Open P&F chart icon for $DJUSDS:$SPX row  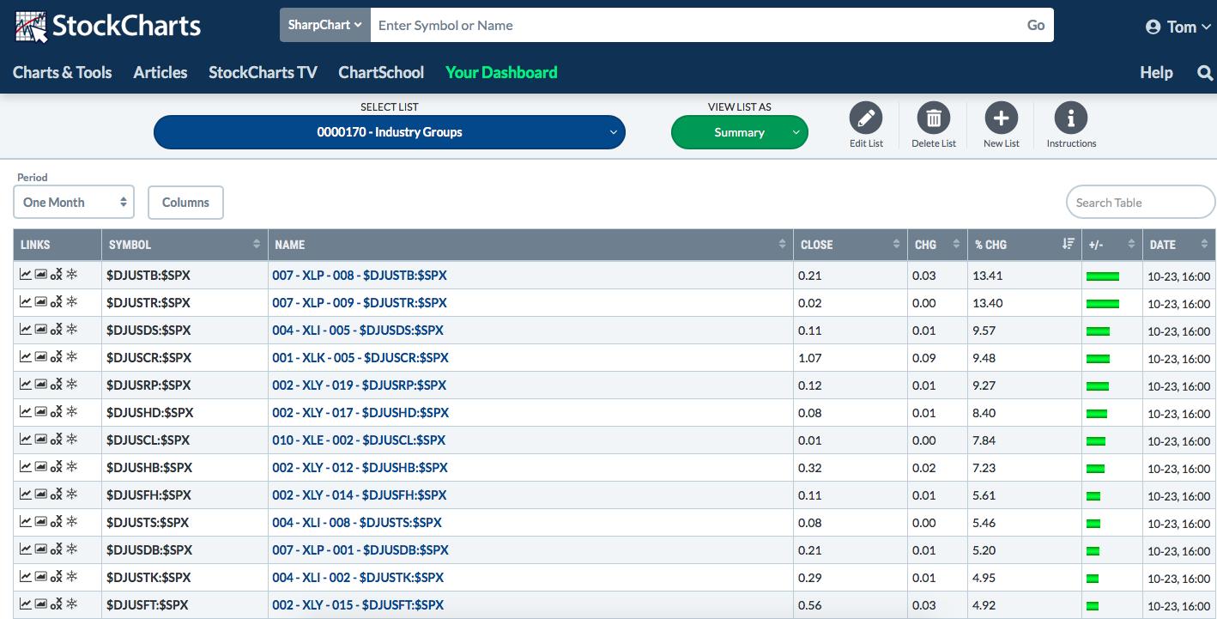point(57,330)
